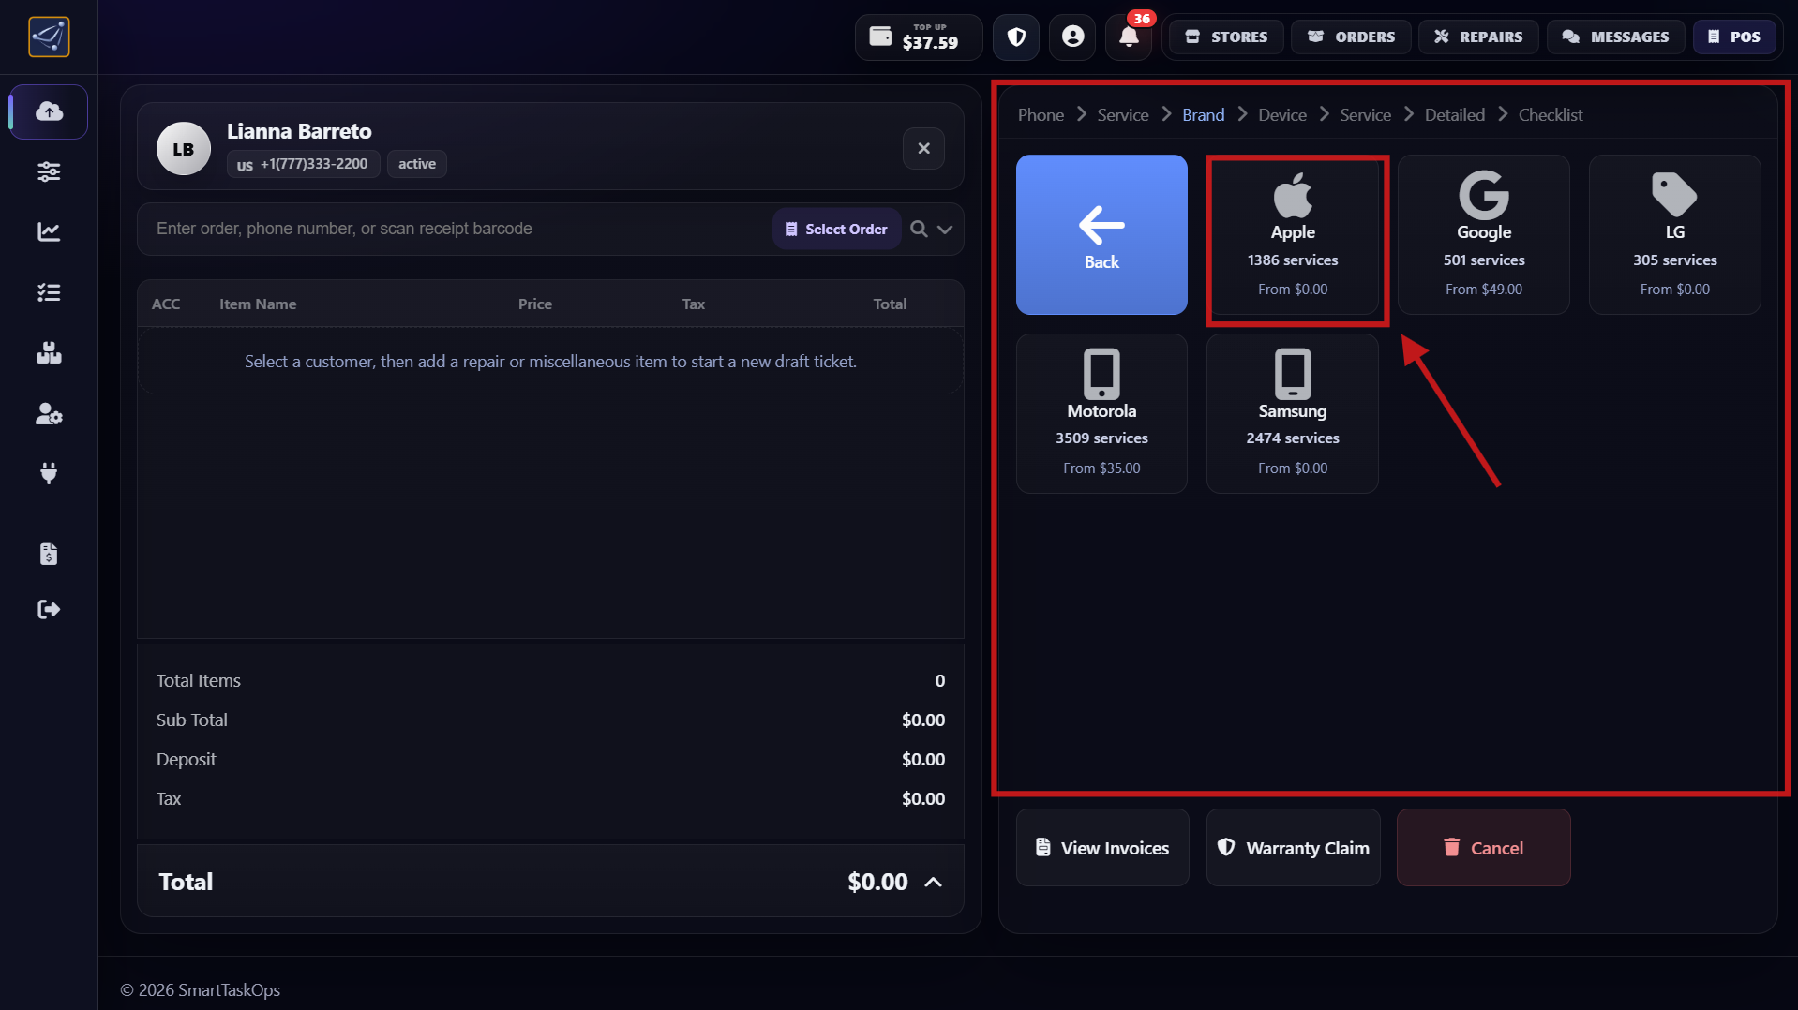Image resolution: width=1798 pixels, height=1010 pixels.
Task: Click the LB customer avatar
Action: click(184, 149)
